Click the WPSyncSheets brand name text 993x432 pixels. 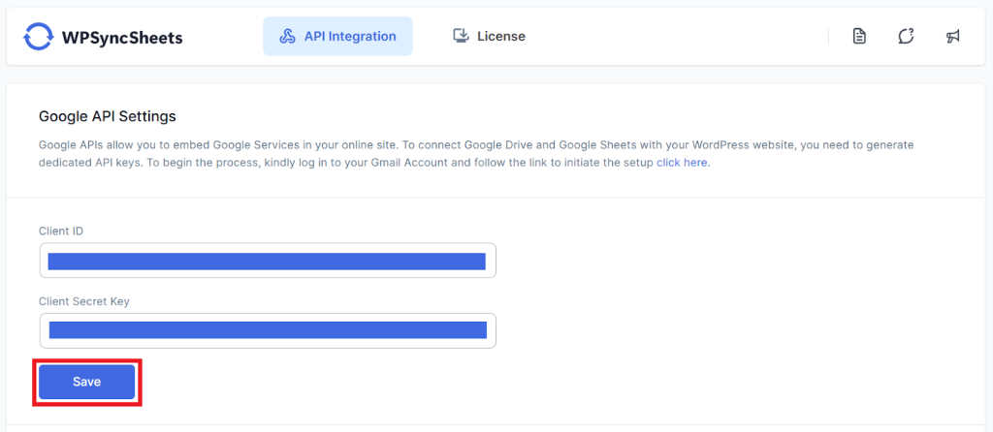[122, 38]
